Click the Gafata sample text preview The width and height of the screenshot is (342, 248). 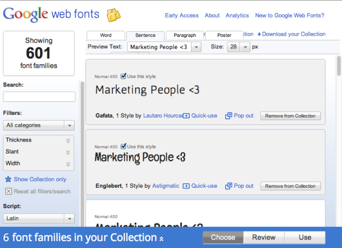coord(148,90)
